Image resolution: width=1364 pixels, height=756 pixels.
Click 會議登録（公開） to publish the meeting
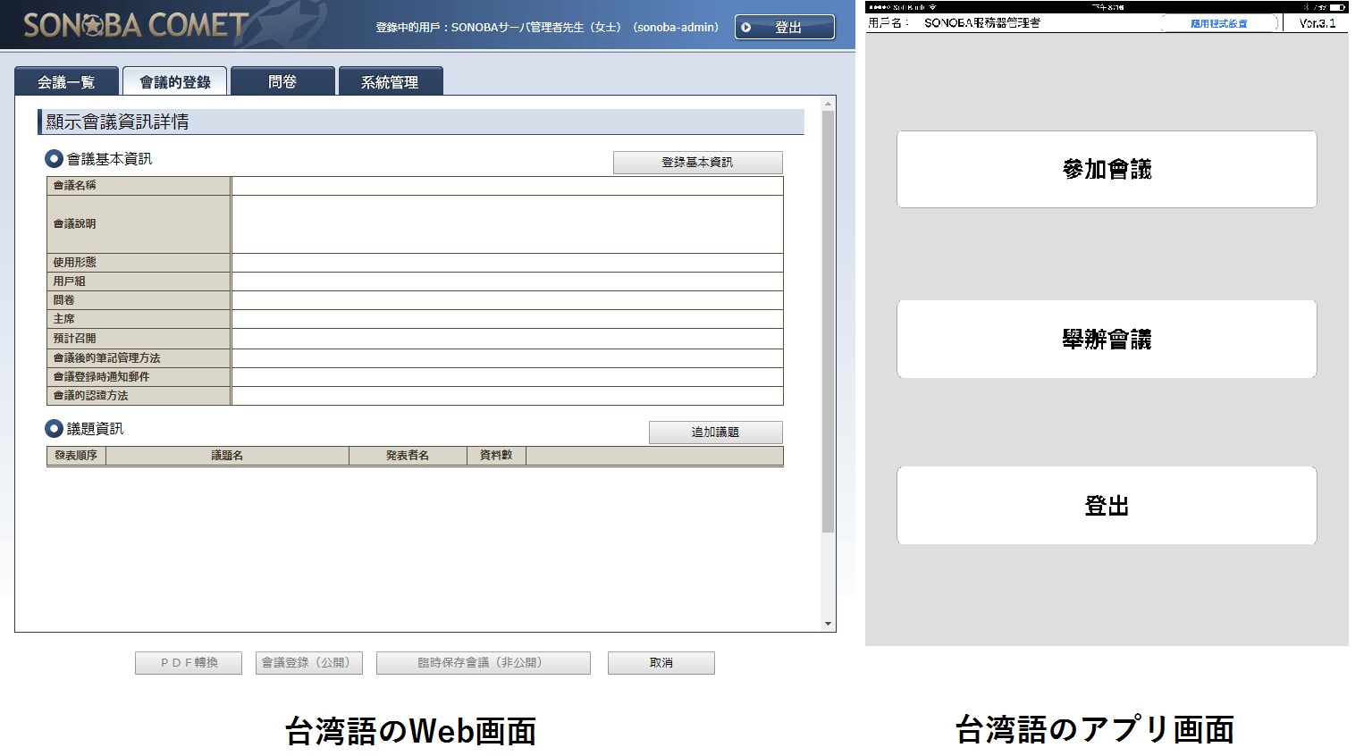coord(308,662)
